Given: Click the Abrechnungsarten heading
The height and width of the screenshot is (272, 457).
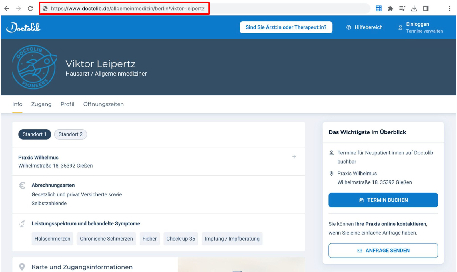Looking at the screenshot, I should [x=53, y=185].
